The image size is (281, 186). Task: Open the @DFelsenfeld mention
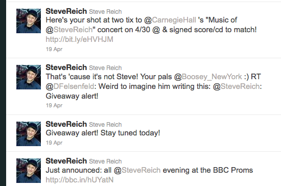pos(70,86)
